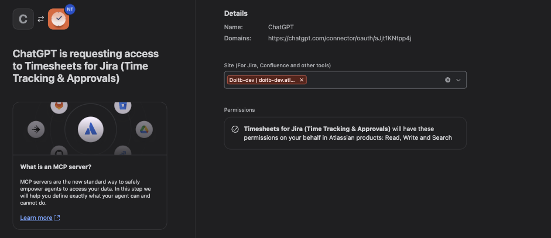Click the Site field label text

(278, 65)
